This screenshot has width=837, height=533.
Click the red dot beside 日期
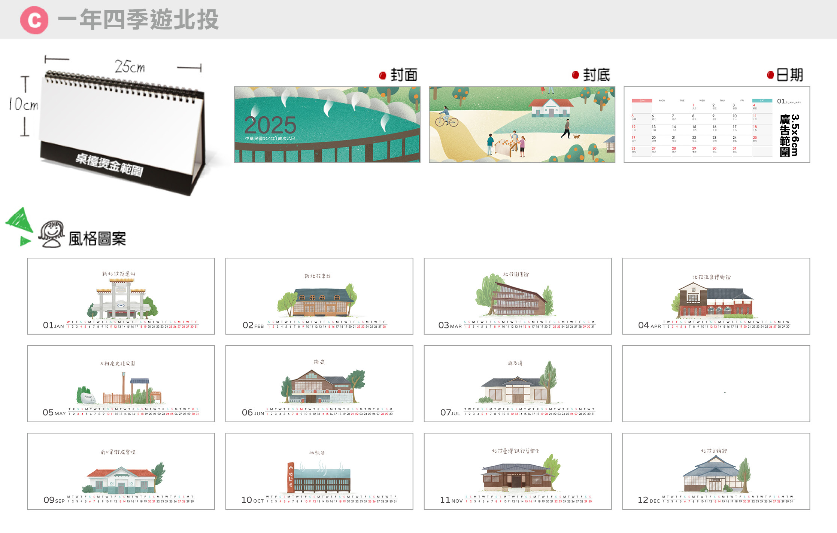770,75
